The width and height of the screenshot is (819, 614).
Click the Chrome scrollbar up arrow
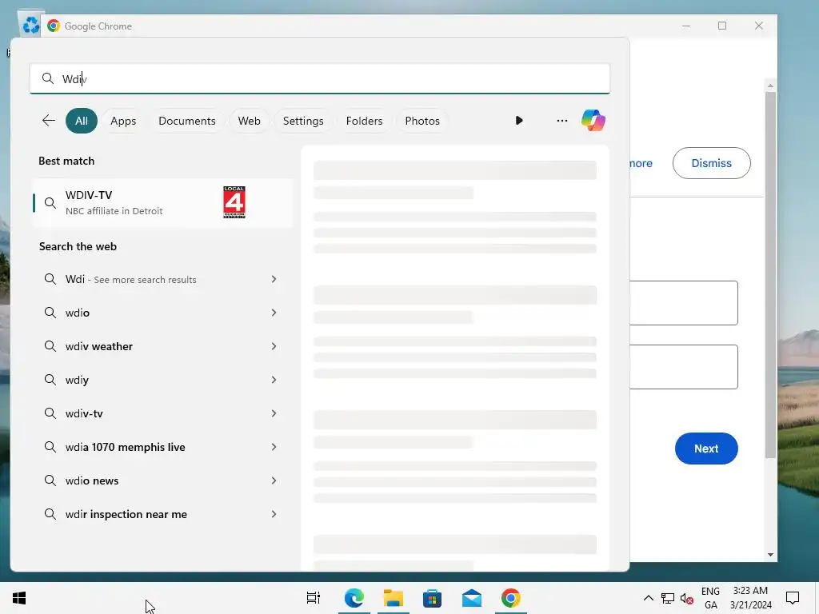click(770, 85)
